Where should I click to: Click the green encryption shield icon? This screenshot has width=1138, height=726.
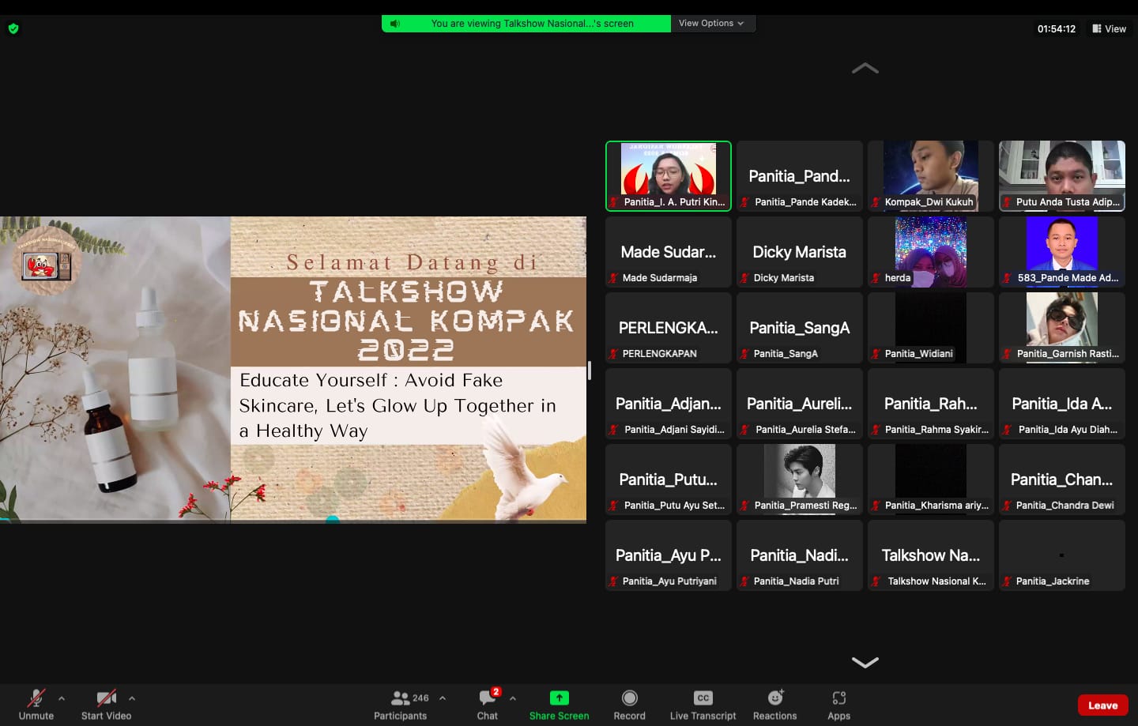13,28
